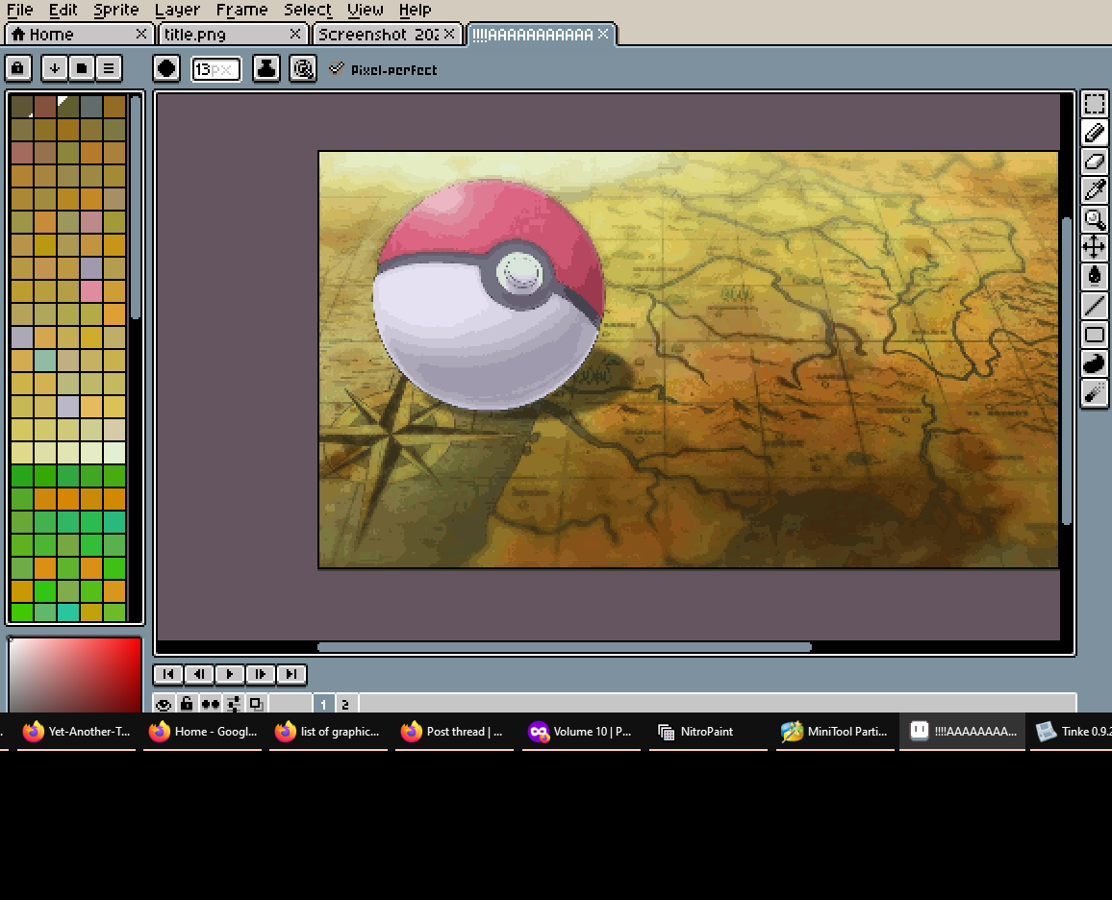Open list of graphic Firefox taskbar window
The width and height of the screenshot is (1112, 900).
328,732
